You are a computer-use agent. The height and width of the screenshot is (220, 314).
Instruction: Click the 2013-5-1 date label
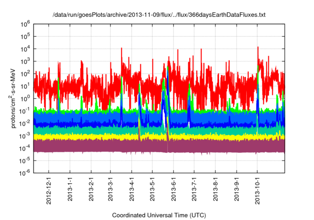152,190
